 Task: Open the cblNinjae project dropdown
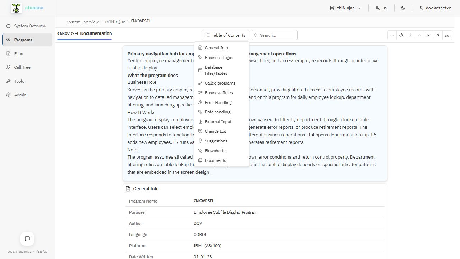click(345, 8)
